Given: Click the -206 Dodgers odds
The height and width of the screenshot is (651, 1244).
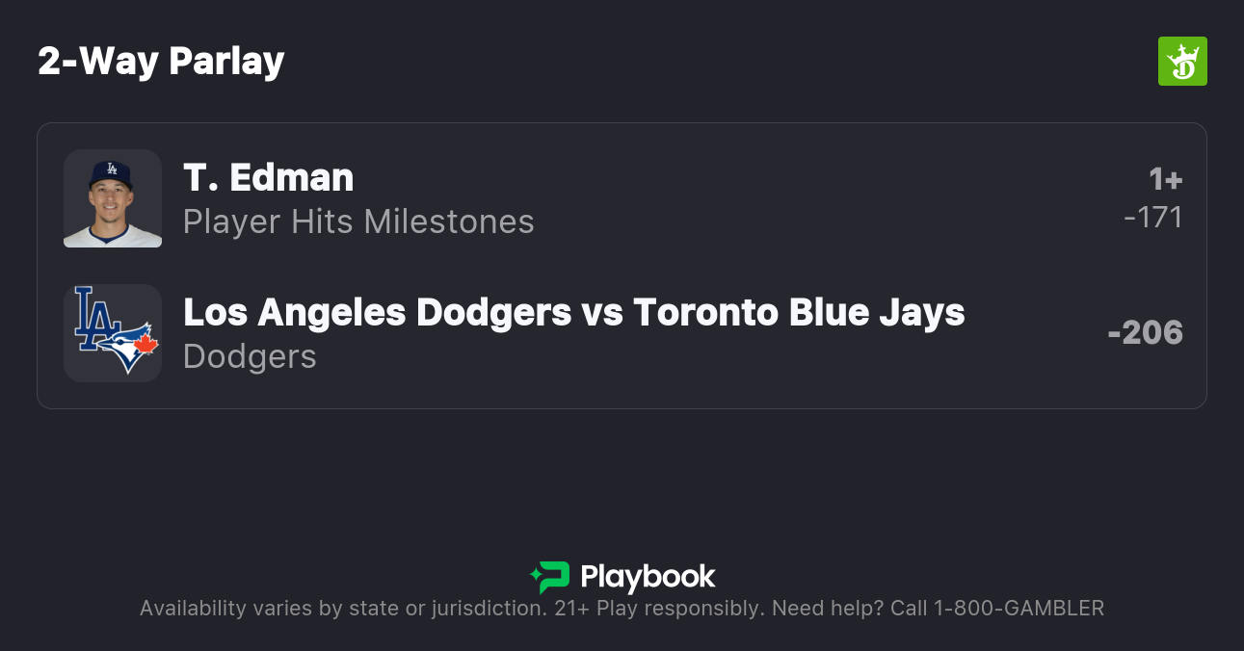Looking at the screenshot, I should tap(1145, 333).
